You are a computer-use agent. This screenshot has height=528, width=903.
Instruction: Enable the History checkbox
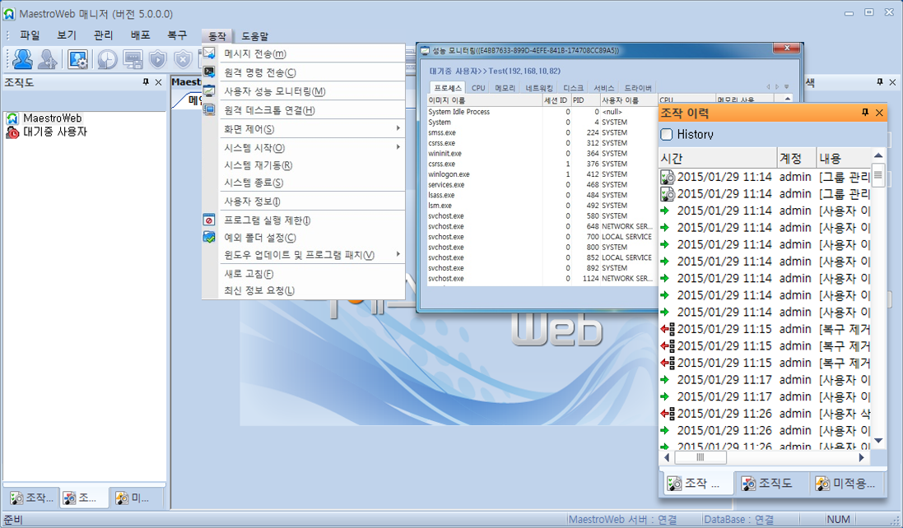[x=667, y=134]
